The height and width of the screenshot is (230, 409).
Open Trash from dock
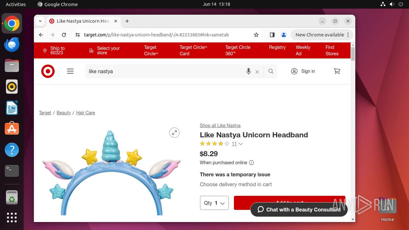click(x=12, y=197)
